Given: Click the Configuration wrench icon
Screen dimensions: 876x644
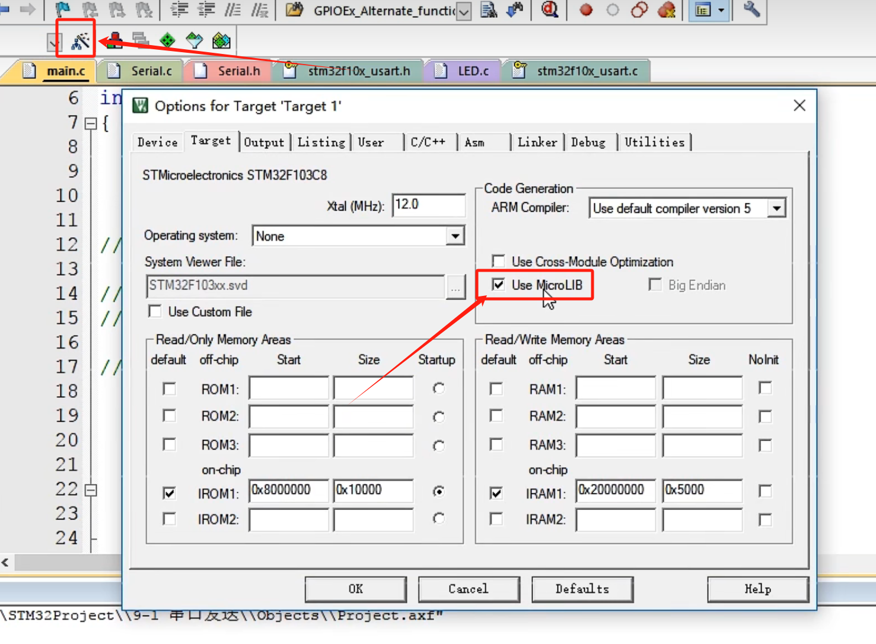Looking at the screenshot, I should (x=751, y=10).
